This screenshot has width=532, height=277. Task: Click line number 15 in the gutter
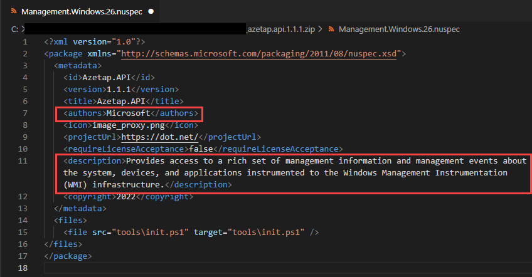point(23,233)
